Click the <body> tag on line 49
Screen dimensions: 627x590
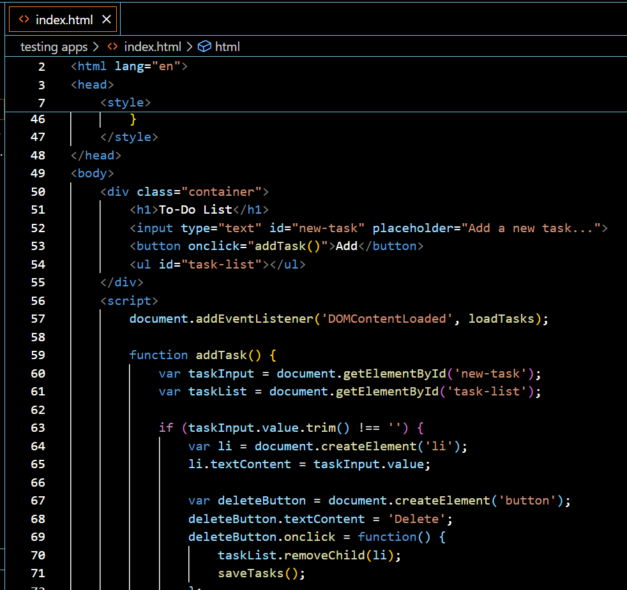[93, 173]
